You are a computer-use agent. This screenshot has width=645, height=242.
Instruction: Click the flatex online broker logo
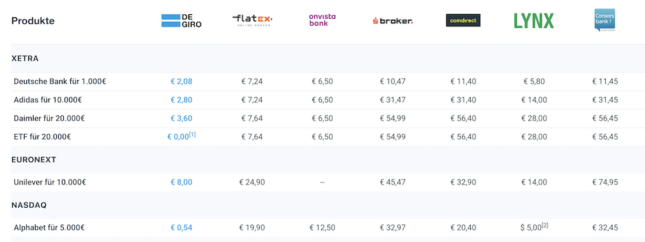click(x=252, y=21)
